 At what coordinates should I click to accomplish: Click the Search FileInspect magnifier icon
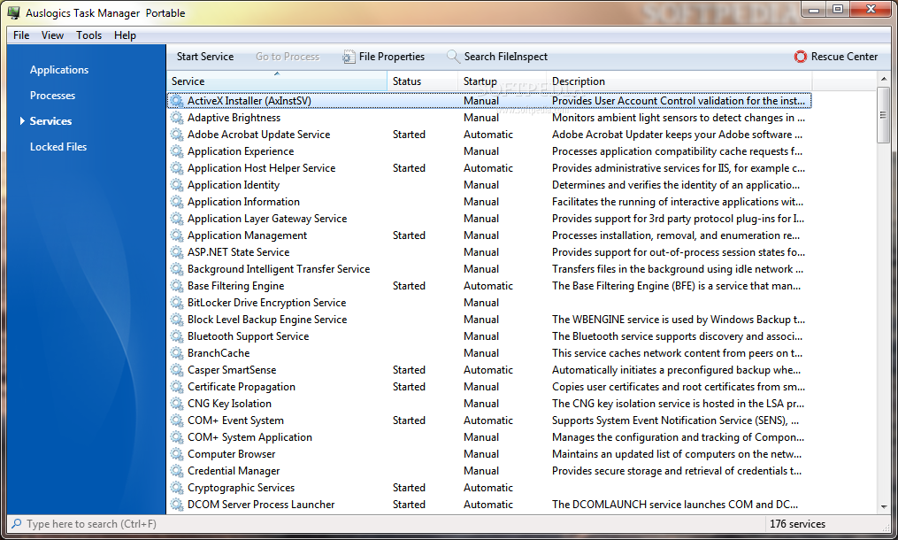(453, 56)
